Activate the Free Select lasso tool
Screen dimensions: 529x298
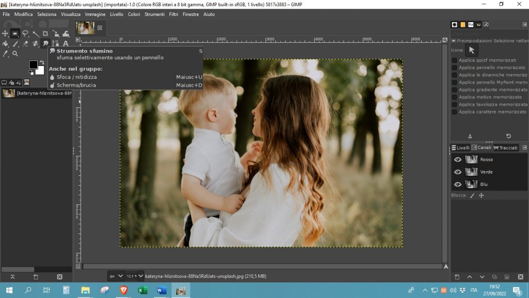coord(25,34)
